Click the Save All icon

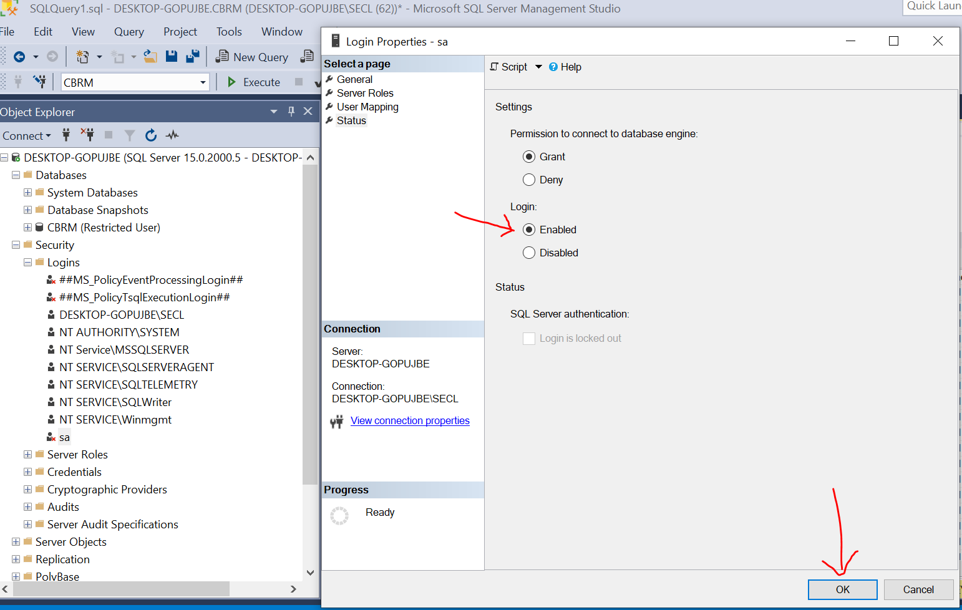coord(193,57)
